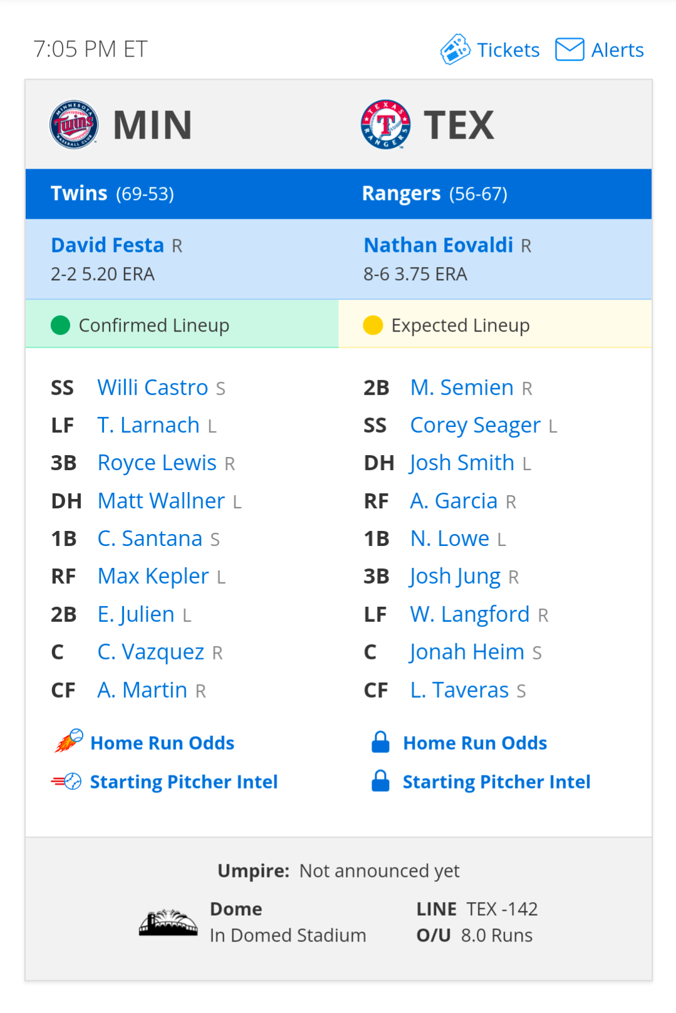Viewport: 676px width, 1013px height.
Task: Click the Alerts envelope icon
Action: coord(569,50)
